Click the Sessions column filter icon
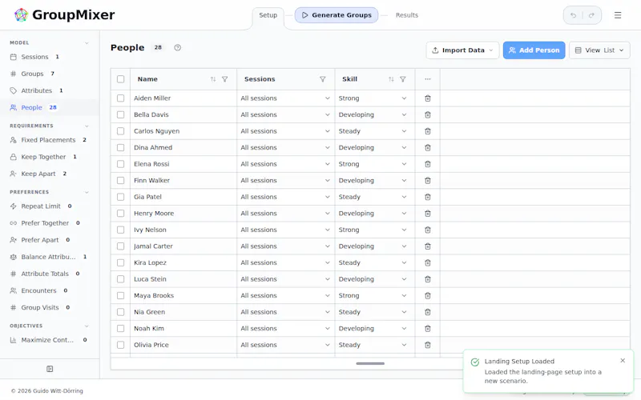The image size is (641, 400). click(x=323, y=79)
